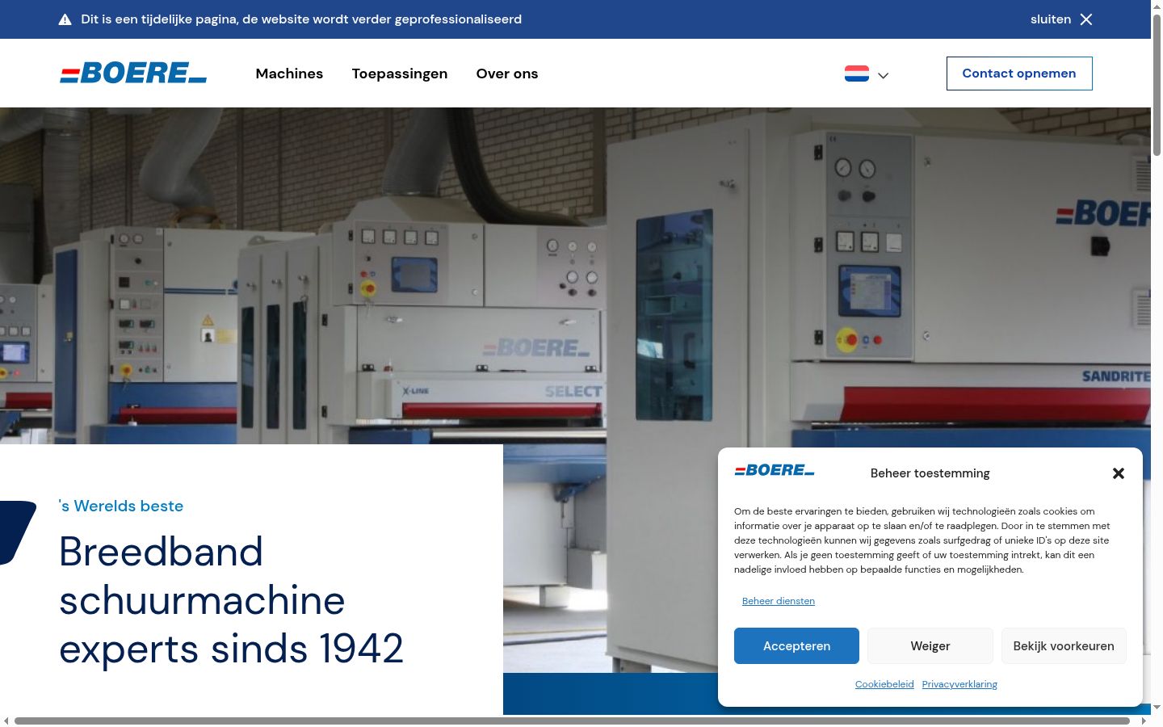Click the 's Werelds beste tagline text
Screen dimensions: 1163x727
[x=121, y=506]
